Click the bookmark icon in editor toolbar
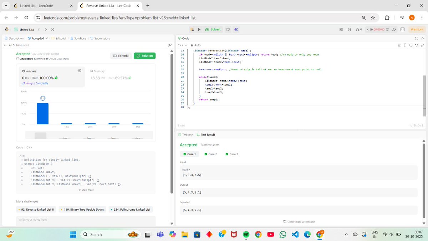 tap(405, 45)
